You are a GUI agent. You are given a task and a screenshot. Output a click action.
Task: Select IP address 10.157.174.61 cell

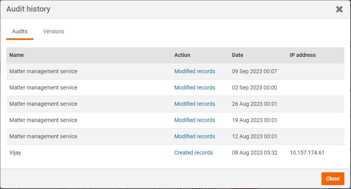click(x=307, y=153)
